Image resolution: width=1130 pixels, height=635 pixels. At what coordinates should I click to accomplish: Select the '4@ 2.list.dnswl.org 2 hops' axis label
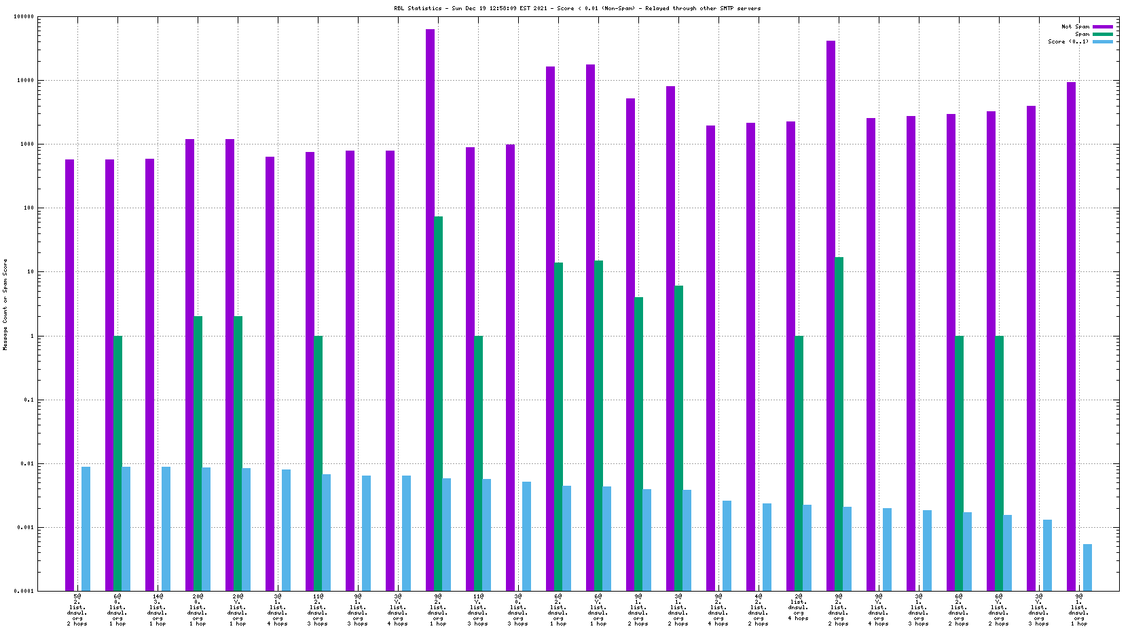click(759, 610)
